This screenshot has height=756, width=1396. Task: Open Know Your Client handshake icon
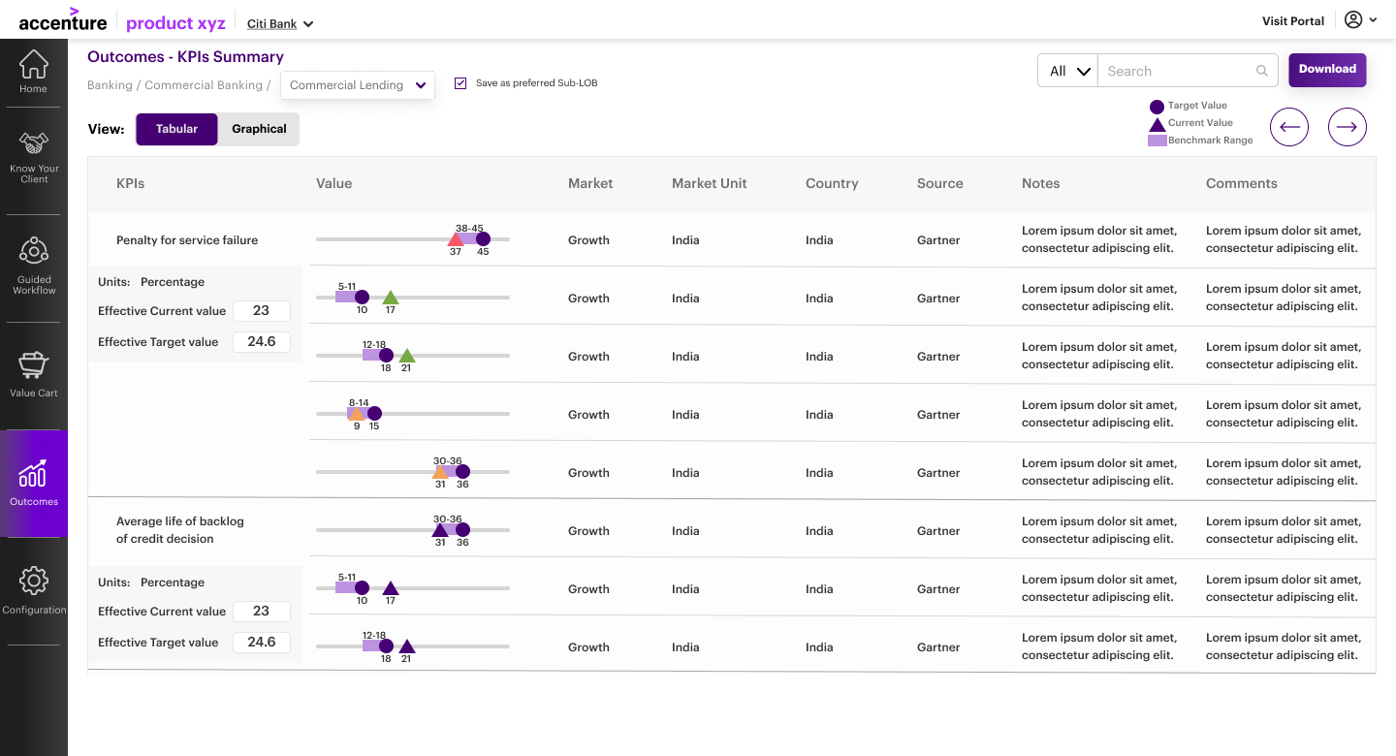[34, 143]
